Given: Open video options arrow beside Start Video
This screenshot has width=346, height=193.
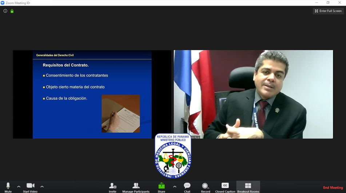Looking at the screenshot, I should 42,186.
